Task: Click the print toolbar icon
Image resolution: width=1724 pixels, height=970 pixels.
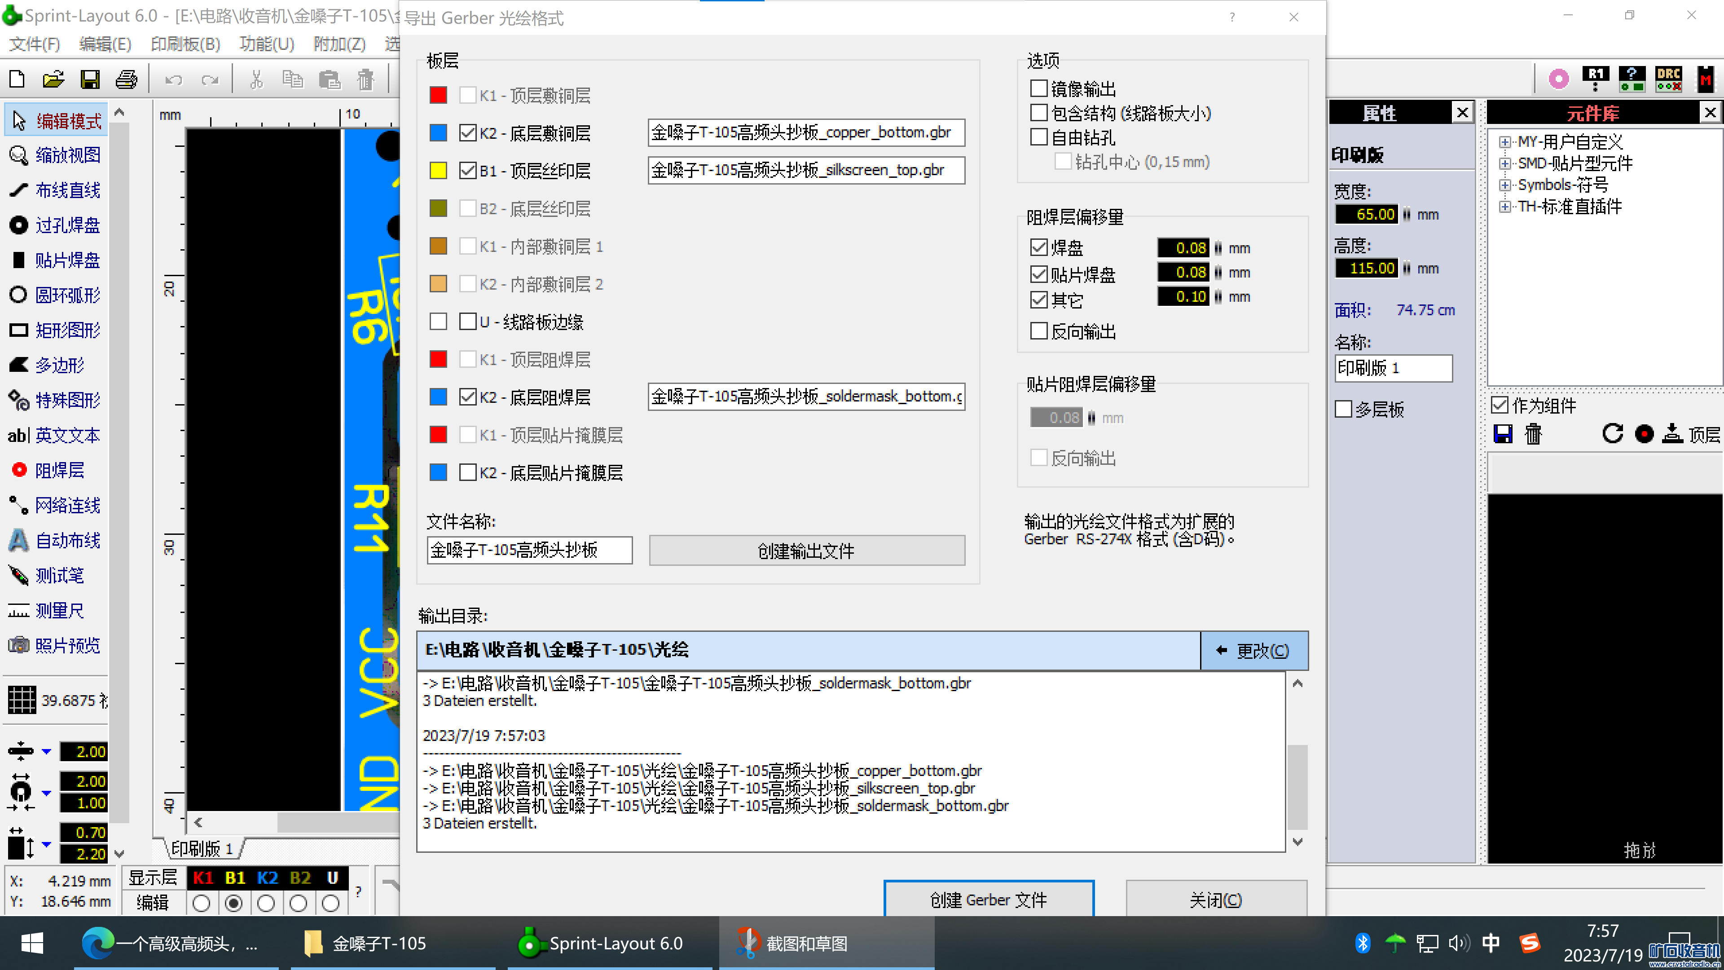Action: click(x=126, y=79)
